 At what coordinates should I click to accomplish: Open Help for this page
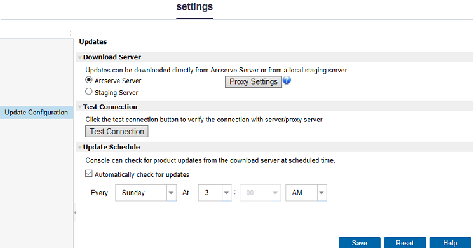450,243
